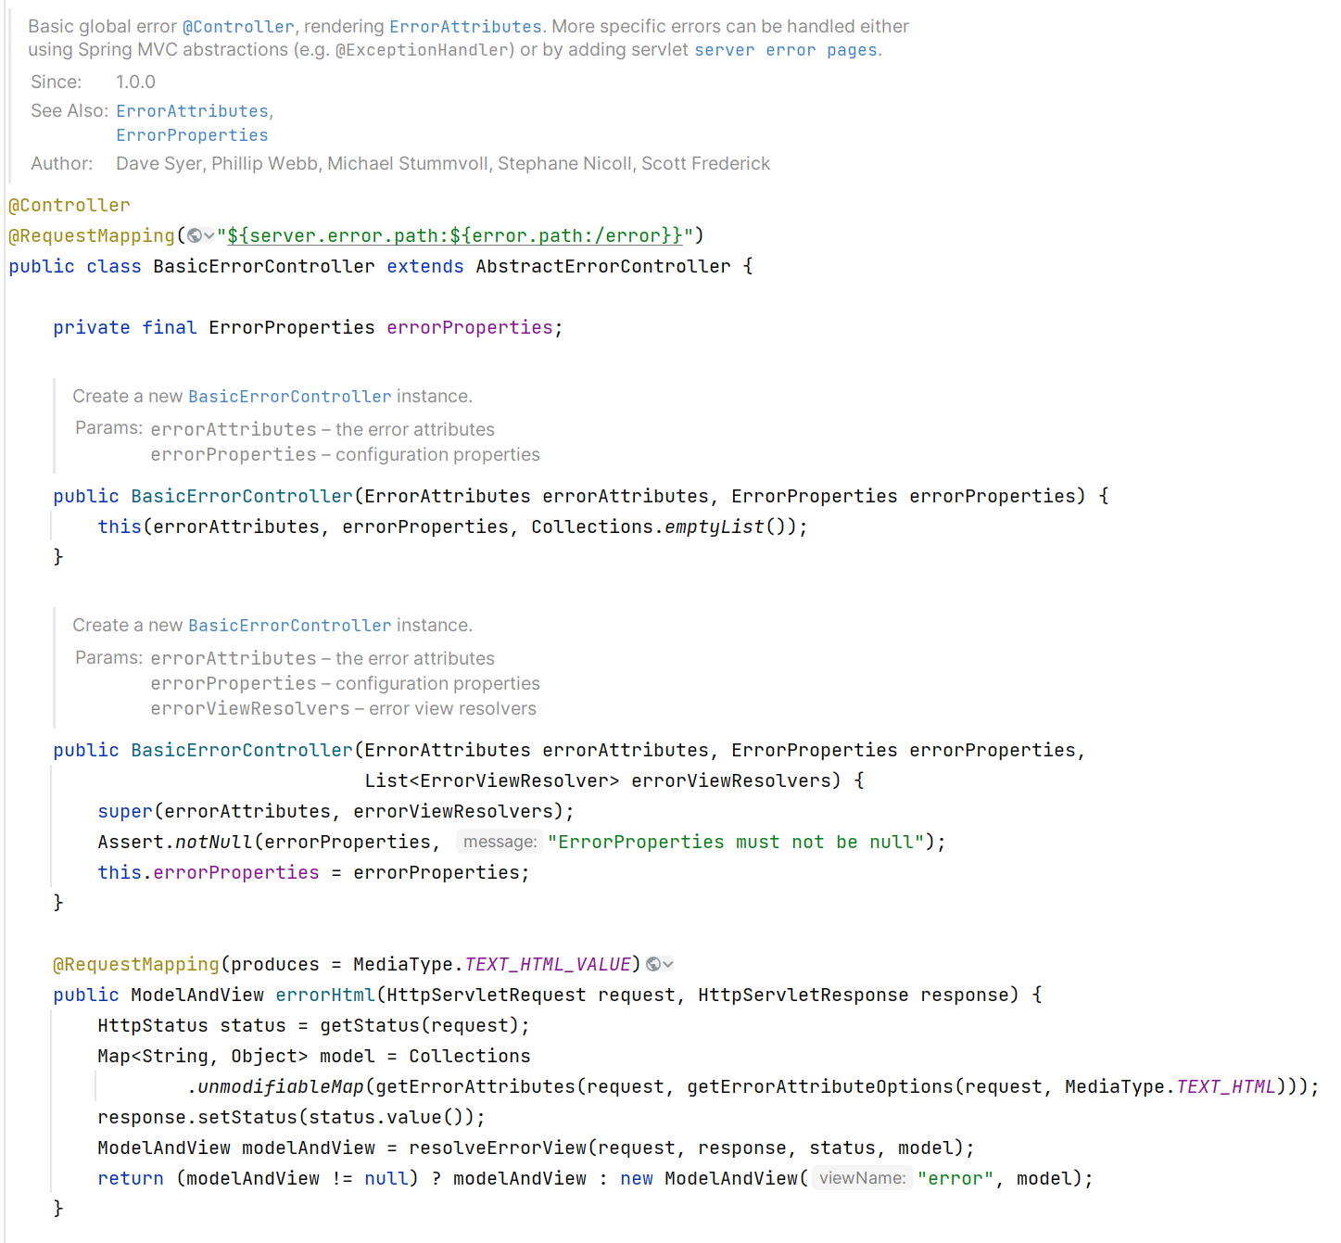Follow the @Controller link in the Javadoc description
The image size is (1341, 1243).
238,27
